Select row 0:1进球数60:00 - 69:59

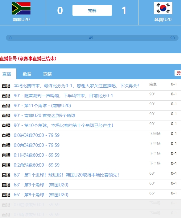(x=90, y=155)
